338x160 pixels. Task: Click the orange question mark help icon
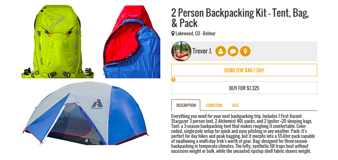[x=173, y=79]
